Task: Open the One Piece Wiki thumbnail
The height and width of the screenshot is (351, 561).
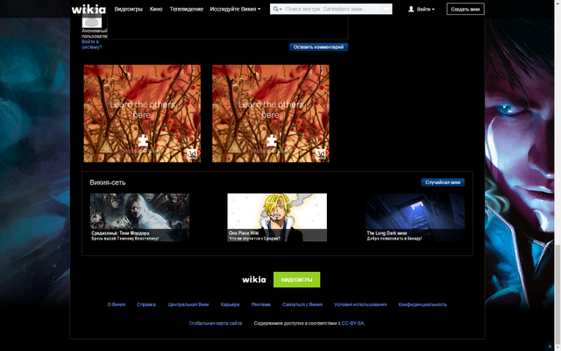Action: [277, 217]
